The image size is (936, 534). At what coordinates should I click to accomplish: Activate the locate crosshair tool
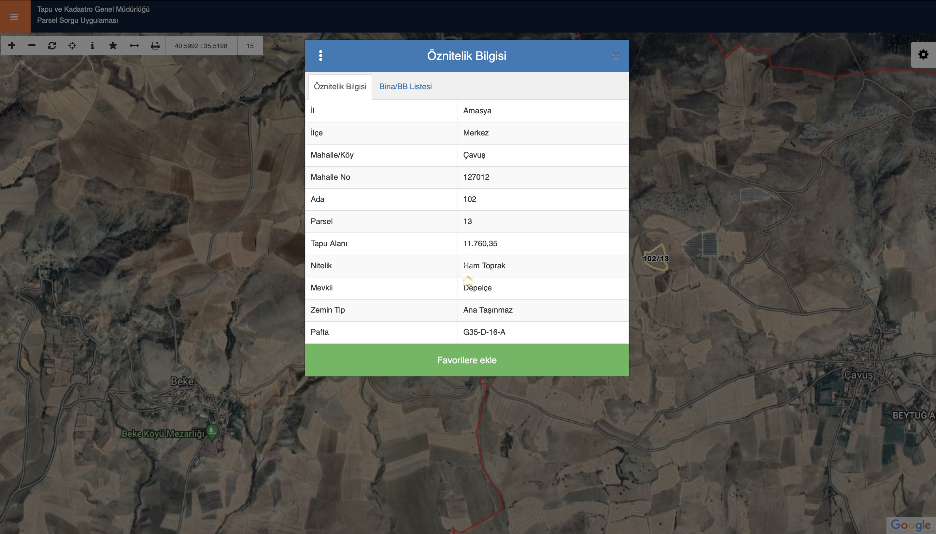point(72,46)
